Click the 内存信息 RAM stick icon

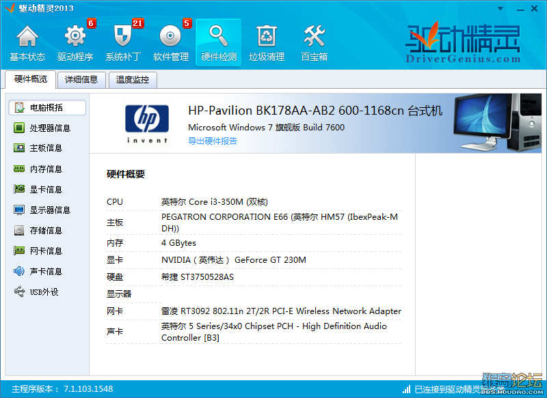[x=19, y=169]
